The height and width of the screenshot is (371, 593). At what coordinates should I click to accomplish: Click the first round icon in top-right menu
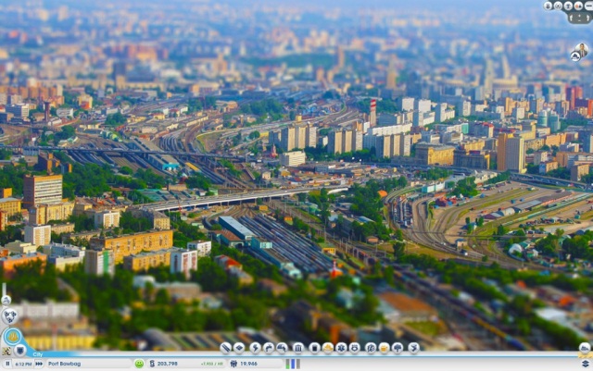point(548,6)
